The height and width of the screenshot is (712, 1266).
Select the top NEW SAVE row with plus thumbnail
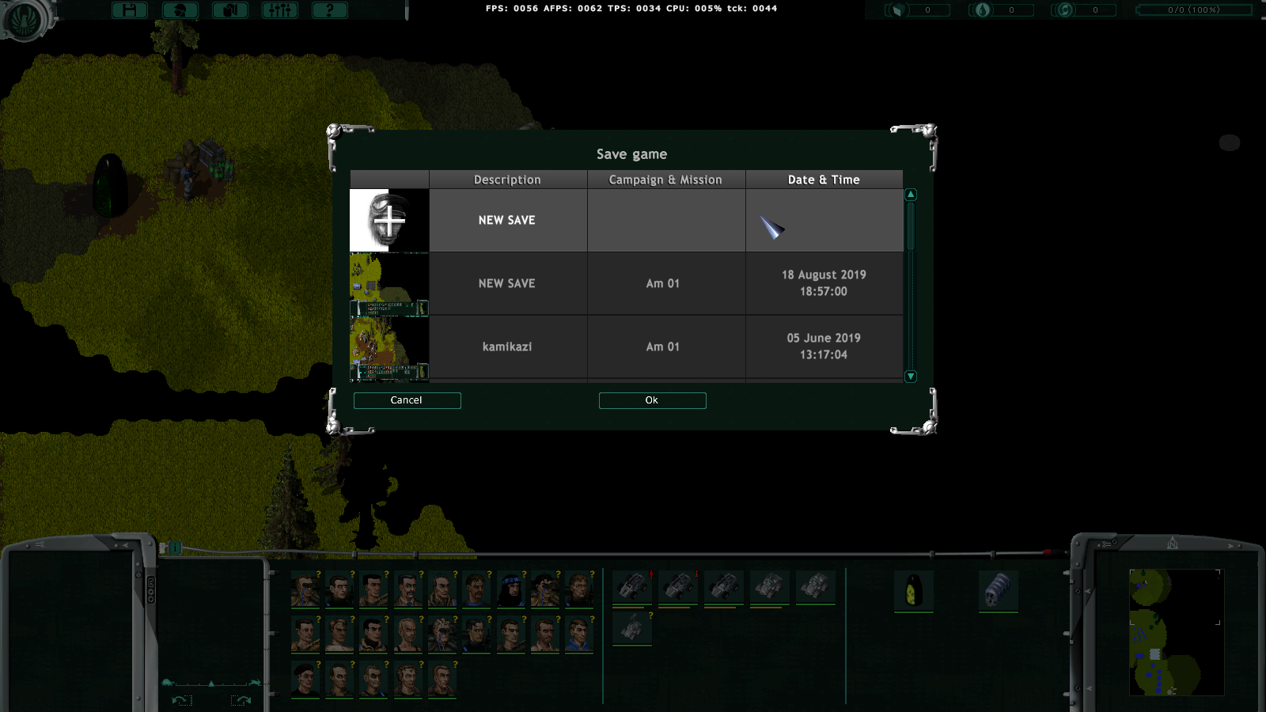click(627, 220)
